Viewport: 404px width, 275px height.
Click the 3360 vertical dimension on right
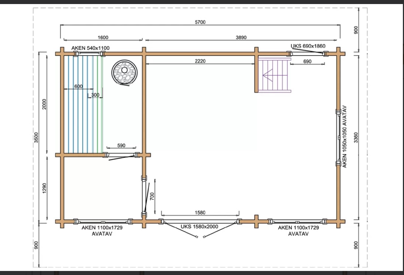[x=356, y=137]
